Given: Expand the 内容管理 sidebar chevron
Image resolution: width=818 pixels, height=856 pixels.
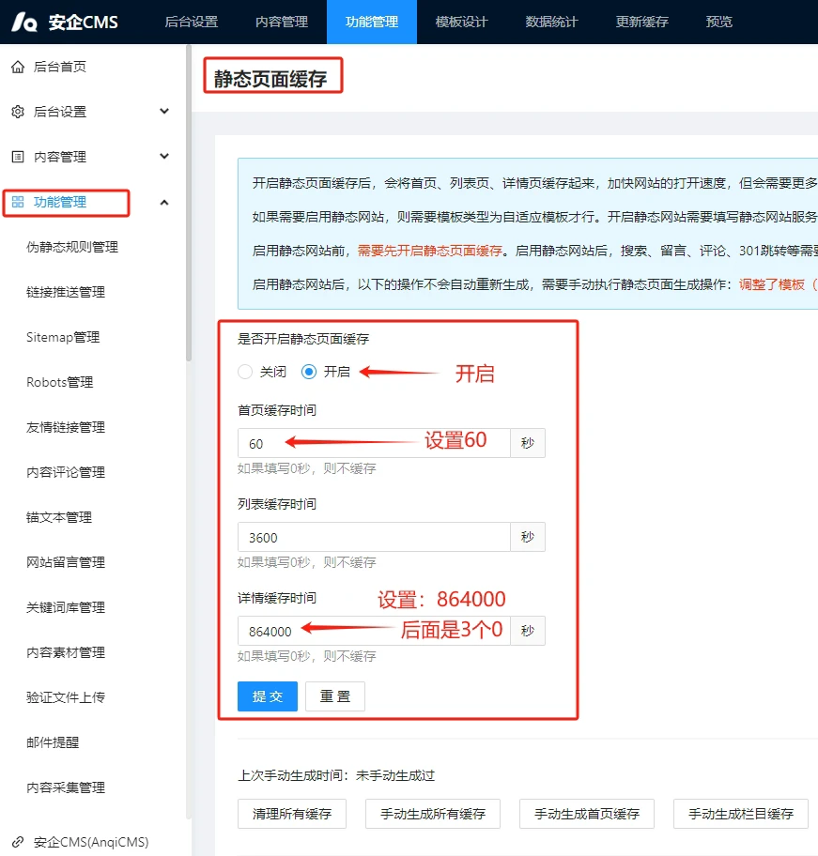Looking at the screenshot, I should click(x=164, y=157).
